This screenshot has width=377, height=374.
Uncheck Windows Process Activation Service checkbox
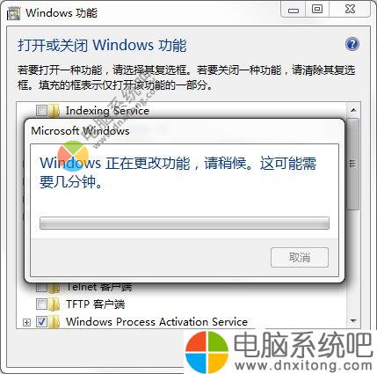tap(41, 322)
